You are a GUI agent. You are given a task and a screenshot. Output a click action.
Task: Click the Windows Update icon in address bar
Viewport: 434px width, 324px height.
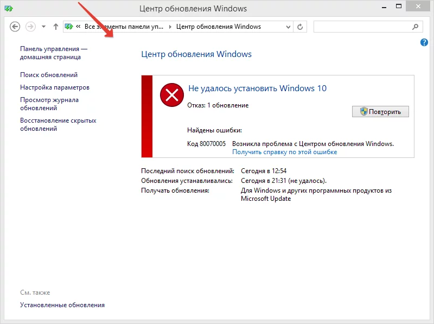[69, 27]
